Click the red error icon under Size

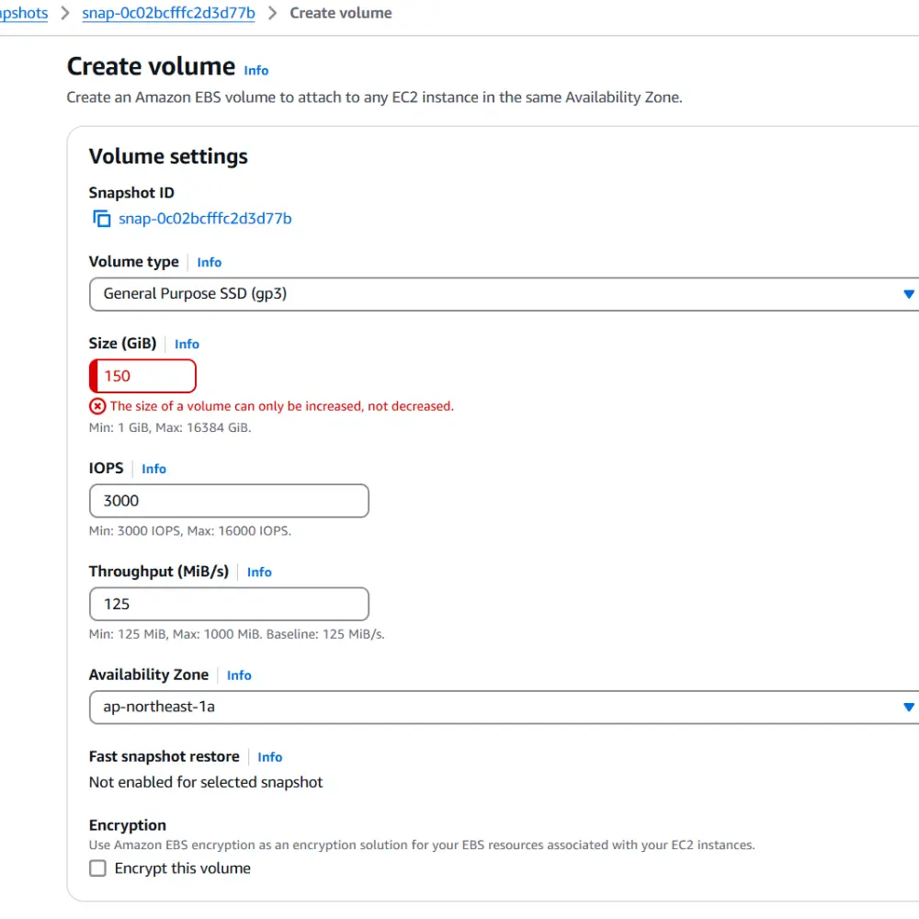click(97, 406)
